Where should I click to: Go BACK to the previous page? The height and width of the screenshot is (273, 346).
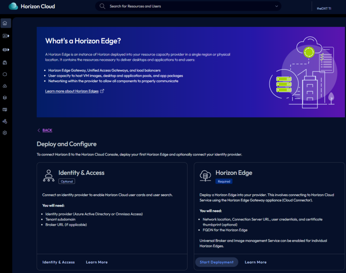tap(47, 130)
